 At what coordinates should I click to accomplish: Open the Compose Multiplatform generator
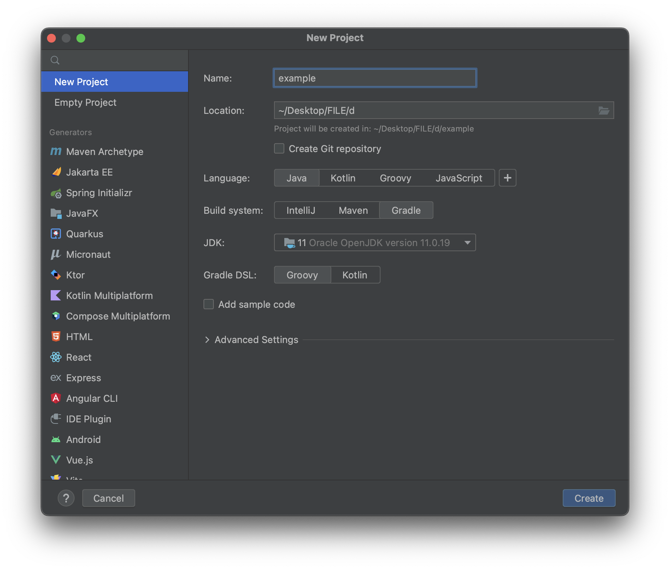click(x=115, y=316)
